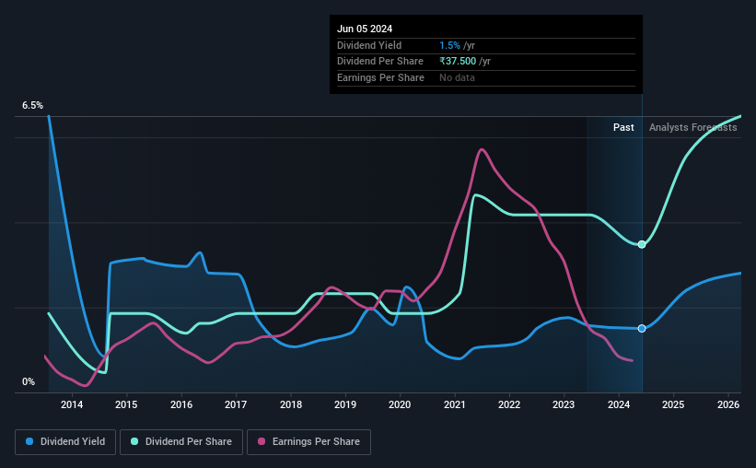This screenshot has width=756, height=468.
Task: Toggle the Dividend Per Share legend series
Action: click(181, 442)
